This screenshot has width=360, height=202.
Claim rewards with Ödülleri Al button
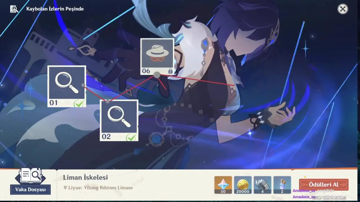tap(324, 185)
